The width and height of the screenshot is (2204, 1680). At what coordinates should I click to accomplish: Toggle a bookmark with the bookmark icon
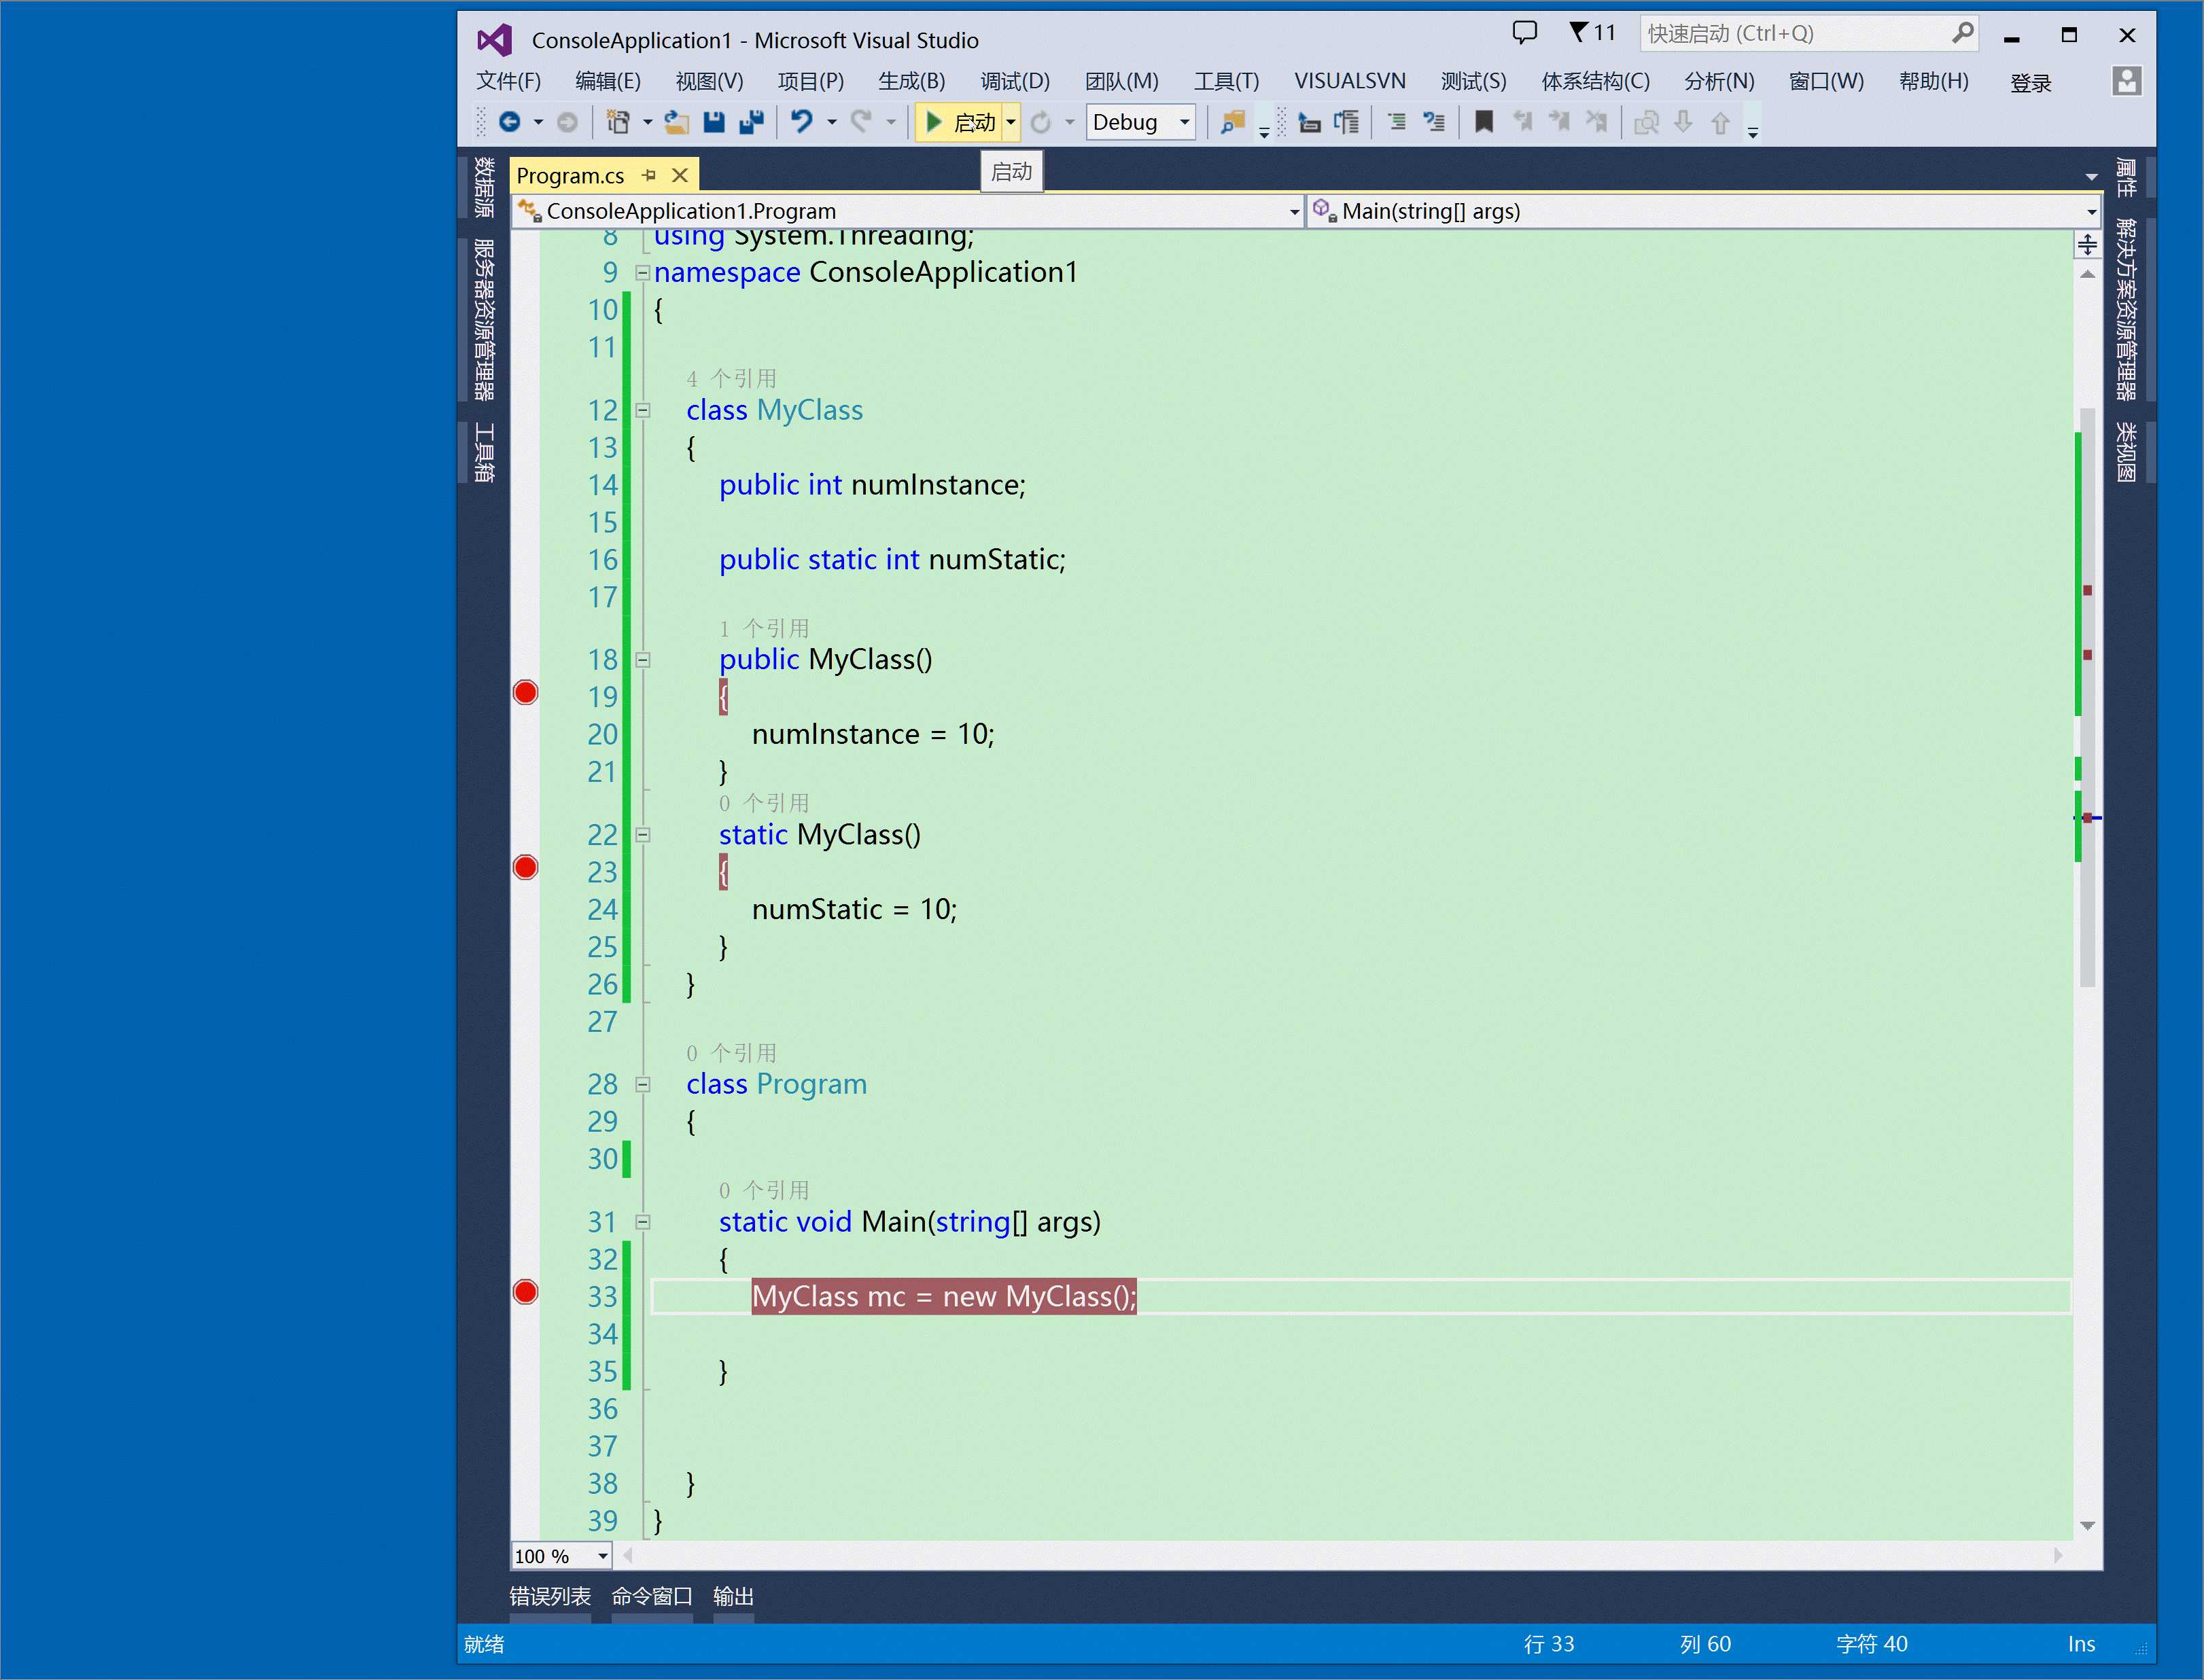[1484, 122]
